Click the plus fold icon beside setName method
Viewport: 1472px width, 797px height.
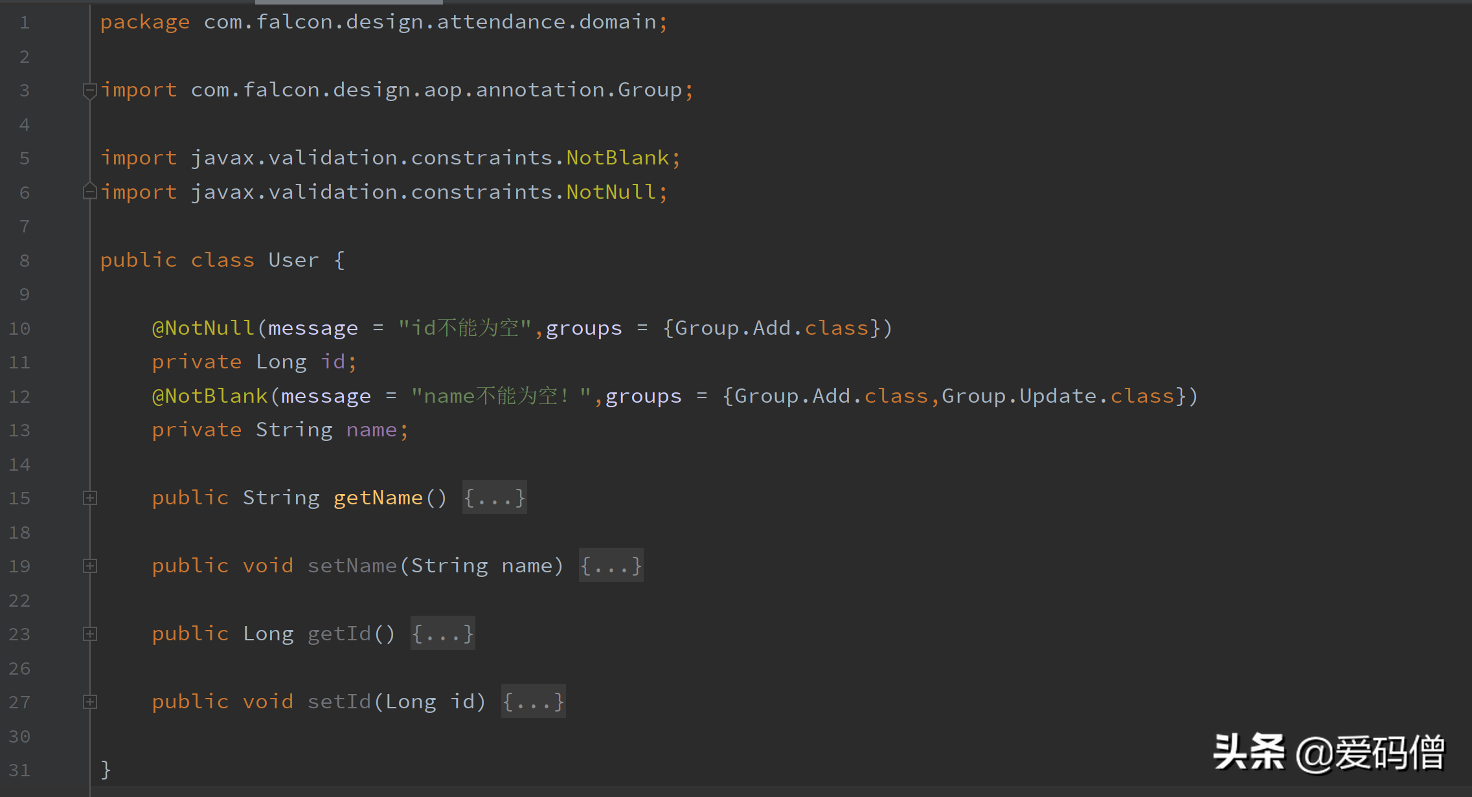coord(90,565)
